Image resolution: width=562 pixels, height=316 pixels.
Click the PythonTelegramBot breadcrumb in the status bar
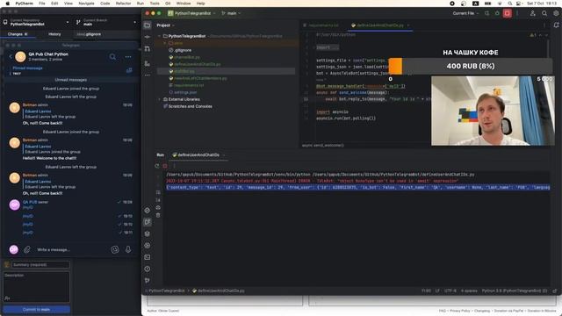167,291
